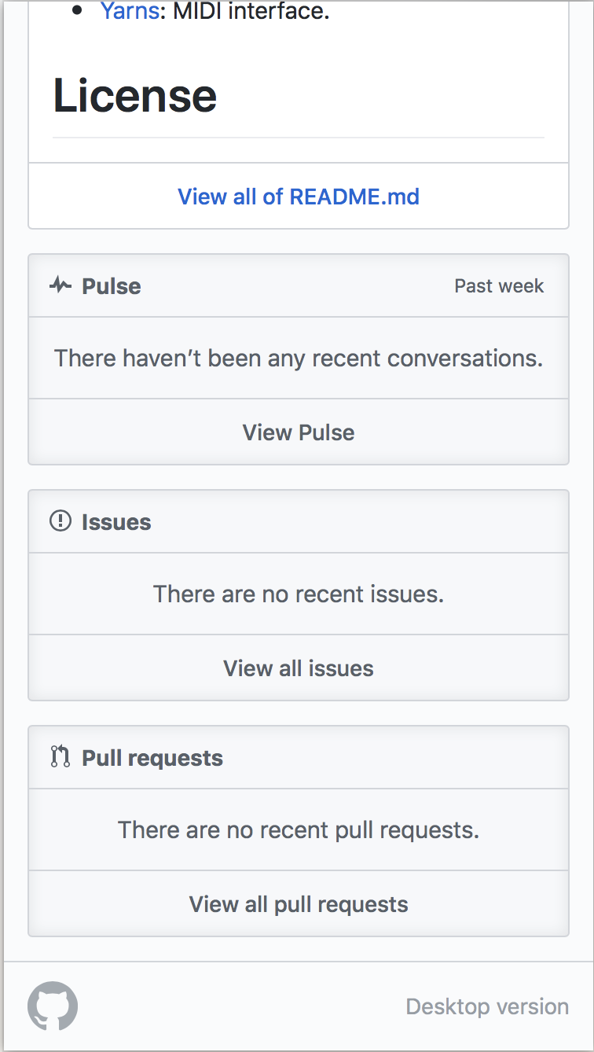Click the Issues exclamation circle icon
The width and height of the screenshot is (594, 1052).
60,521
